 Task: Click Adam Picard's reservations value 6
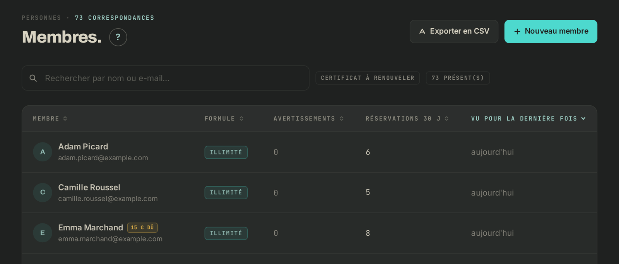click(368, 152)
